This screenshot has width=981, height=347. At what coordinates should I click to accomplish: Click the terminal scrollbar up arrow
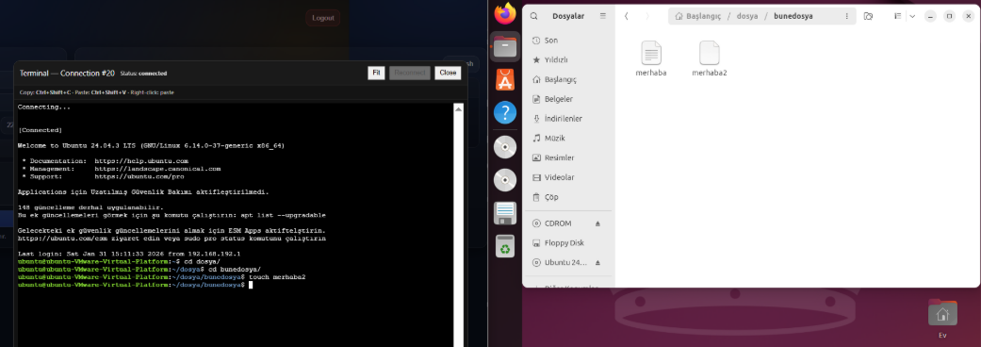tap(459, 109)
